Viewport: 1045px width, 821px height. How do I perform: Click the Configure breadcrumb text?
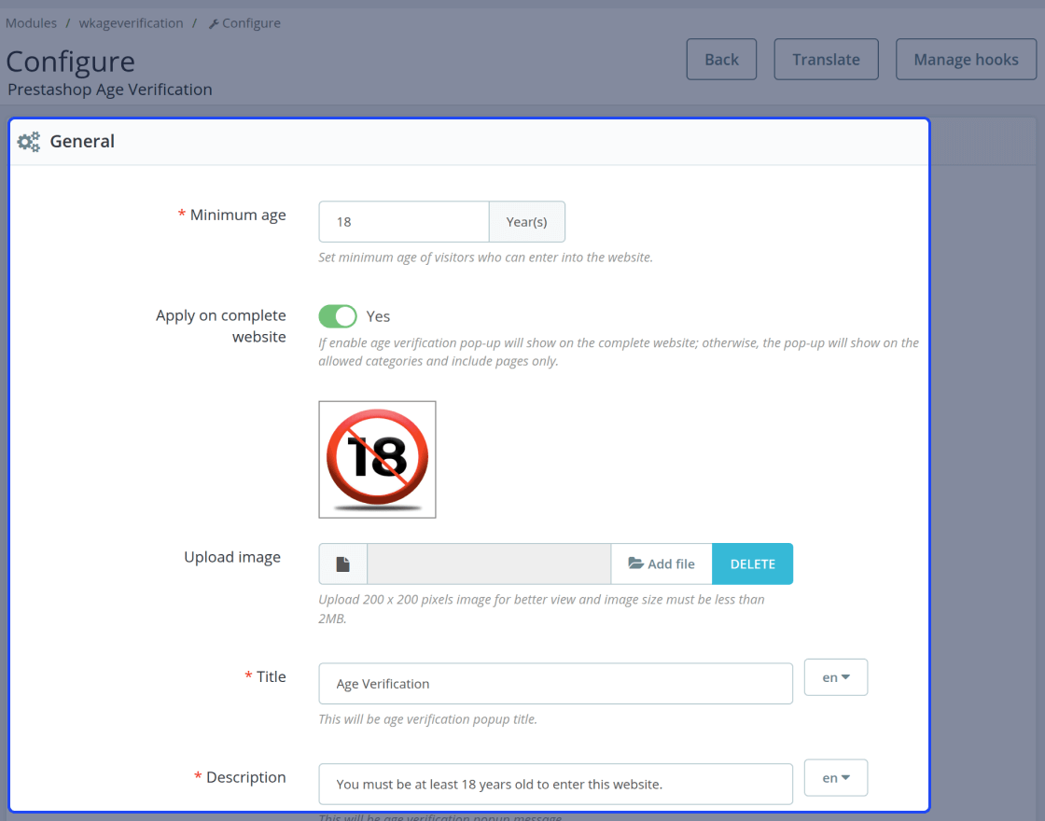pyautogui.click(x=251, y=23)
